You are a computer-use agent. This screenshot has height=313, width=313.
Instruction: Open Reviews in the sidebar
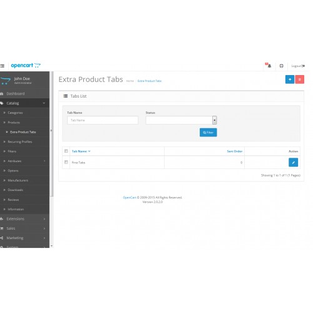pos(24,200)
